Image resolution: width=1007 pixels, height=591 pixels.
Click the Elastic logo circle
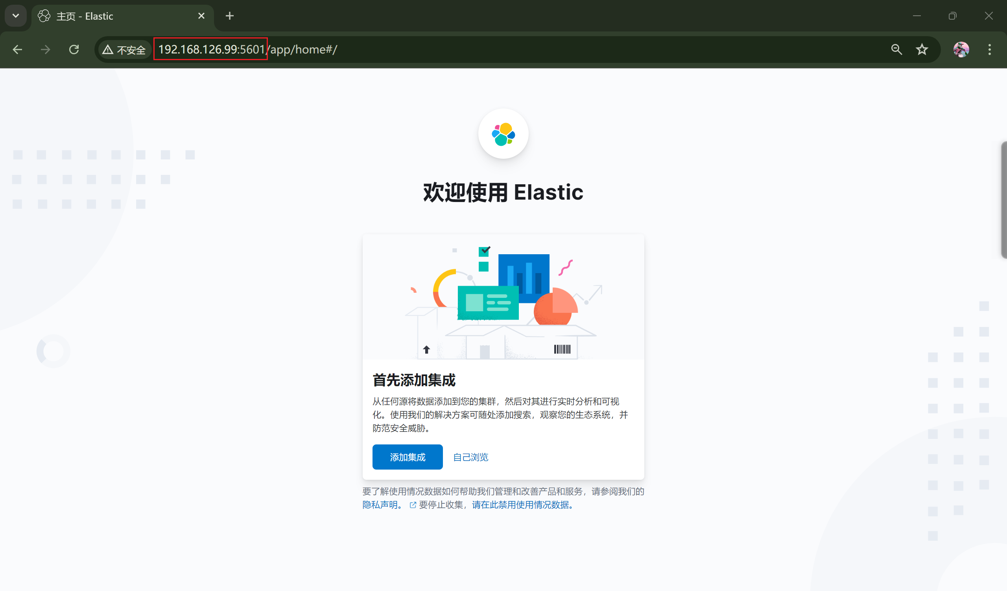[x=503, y=134]
